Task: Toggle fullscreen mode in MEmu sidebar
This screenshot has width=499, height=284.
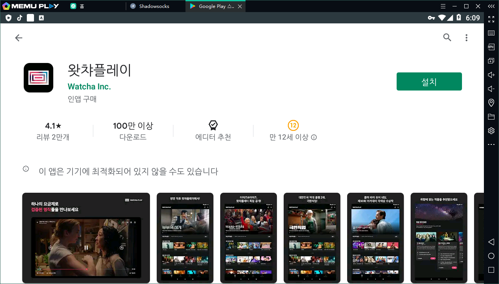Action: coord(491,19)
